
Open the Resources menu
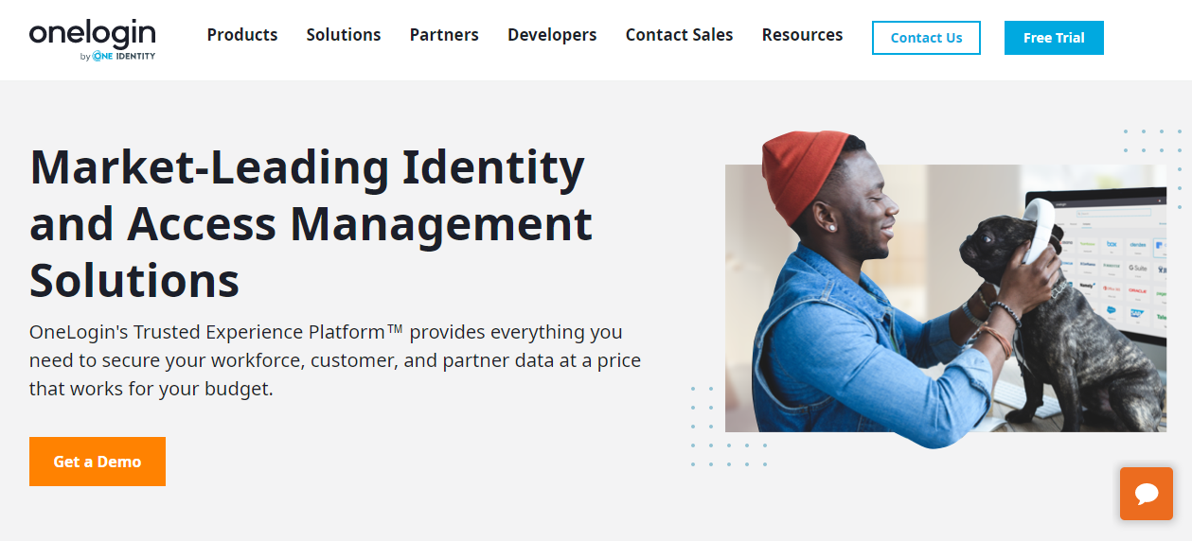pos(802,35)
